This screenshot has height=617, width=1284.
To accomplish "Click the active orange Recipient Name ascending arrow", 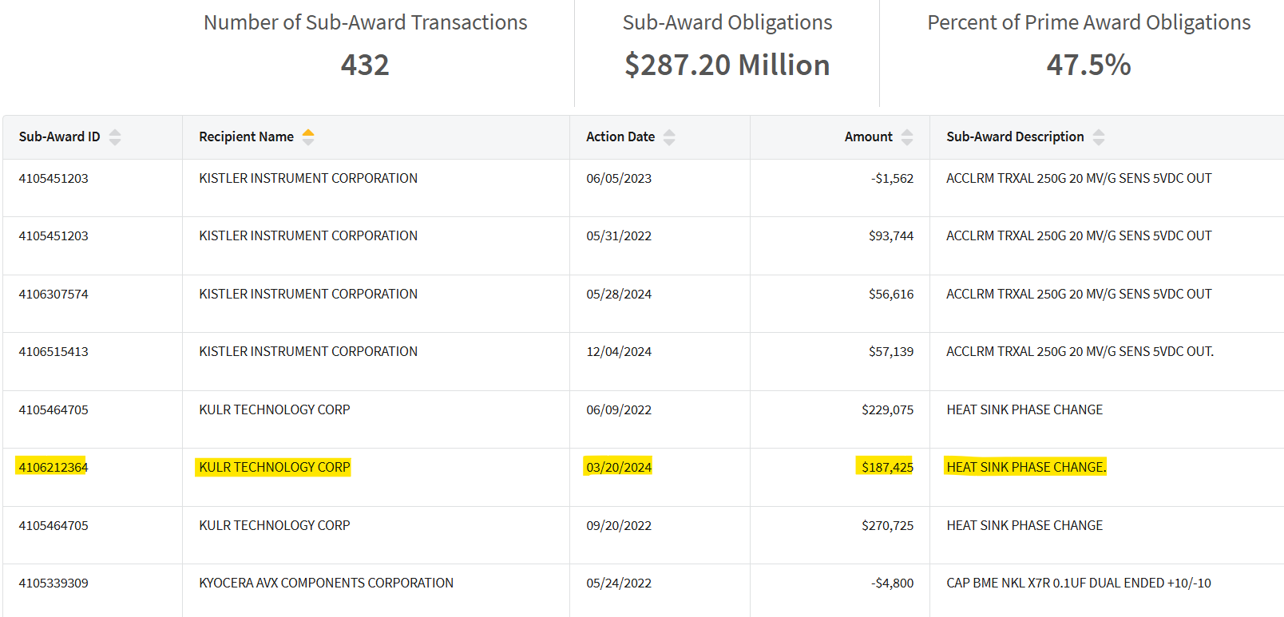I will click(x=308, y=132).
